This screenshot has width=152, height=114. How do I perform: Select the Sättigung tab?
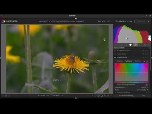129,61
